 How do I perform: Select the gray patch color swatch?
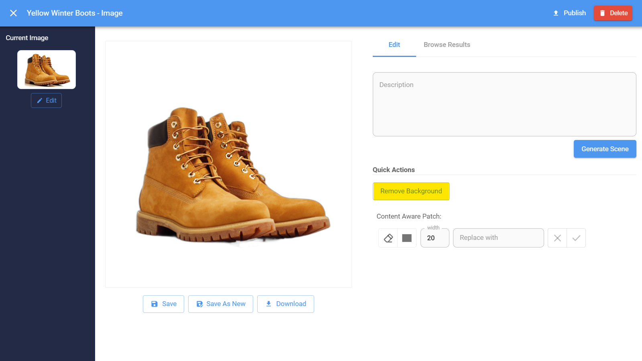coord(406,237)
